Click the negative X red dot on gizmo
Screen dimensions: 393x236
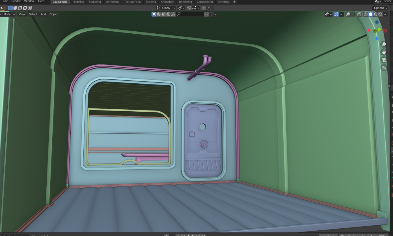369,30
